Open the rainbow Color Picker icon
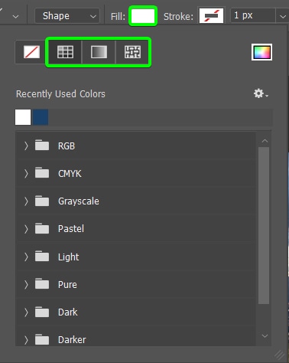The image size is (289, 363). (x=261, y=52)
